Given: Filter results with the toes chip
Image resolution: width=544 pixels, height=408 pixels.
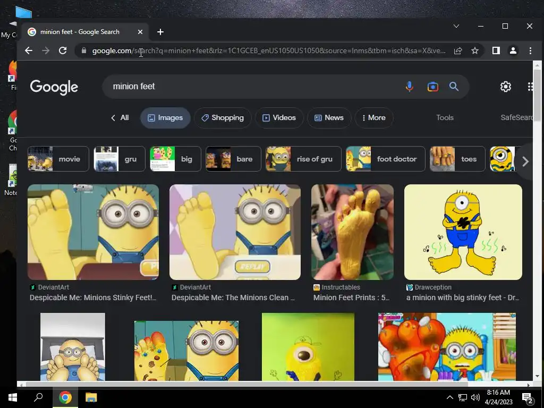Looking at the screenshot, I should point(457,159).
